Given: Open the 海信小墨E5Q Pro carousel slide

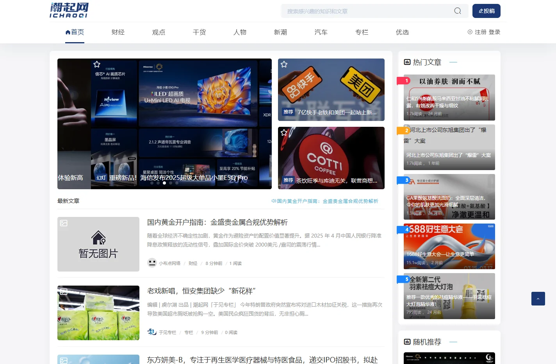Looking at the screenshot, I should pyautogui.click(x=181, y=124).
